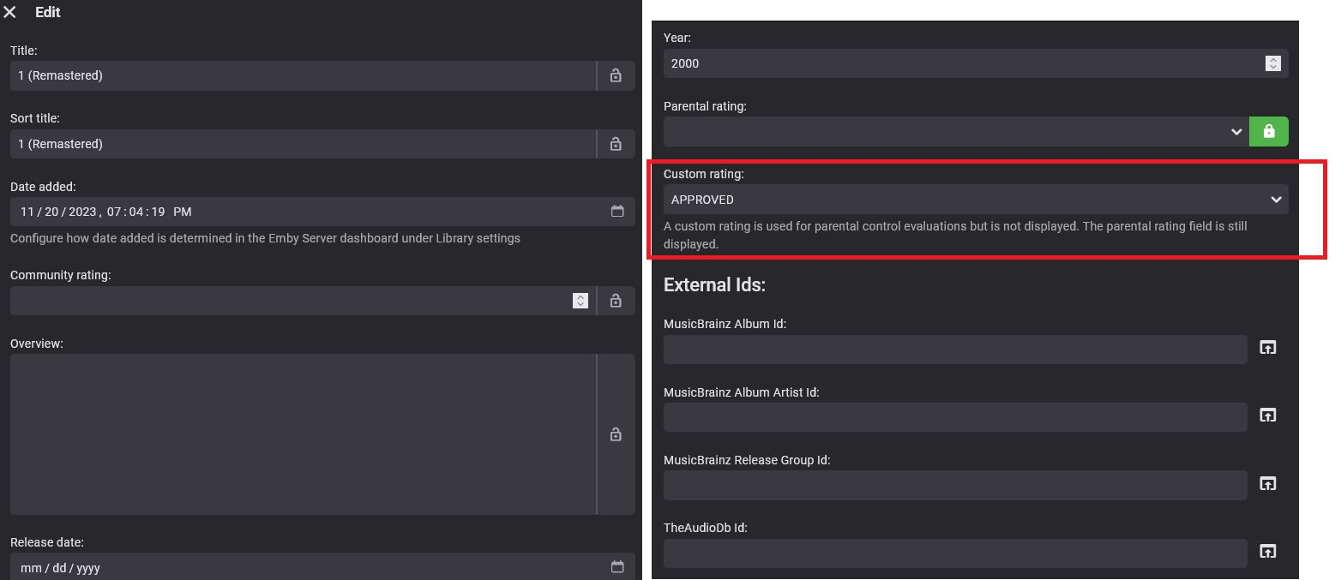Image resolution: width=1335 pixels, height=580 pixels.
Task: Open the Release date calendar picker icon
Action: pyautogui.click(x=617, y=567)
